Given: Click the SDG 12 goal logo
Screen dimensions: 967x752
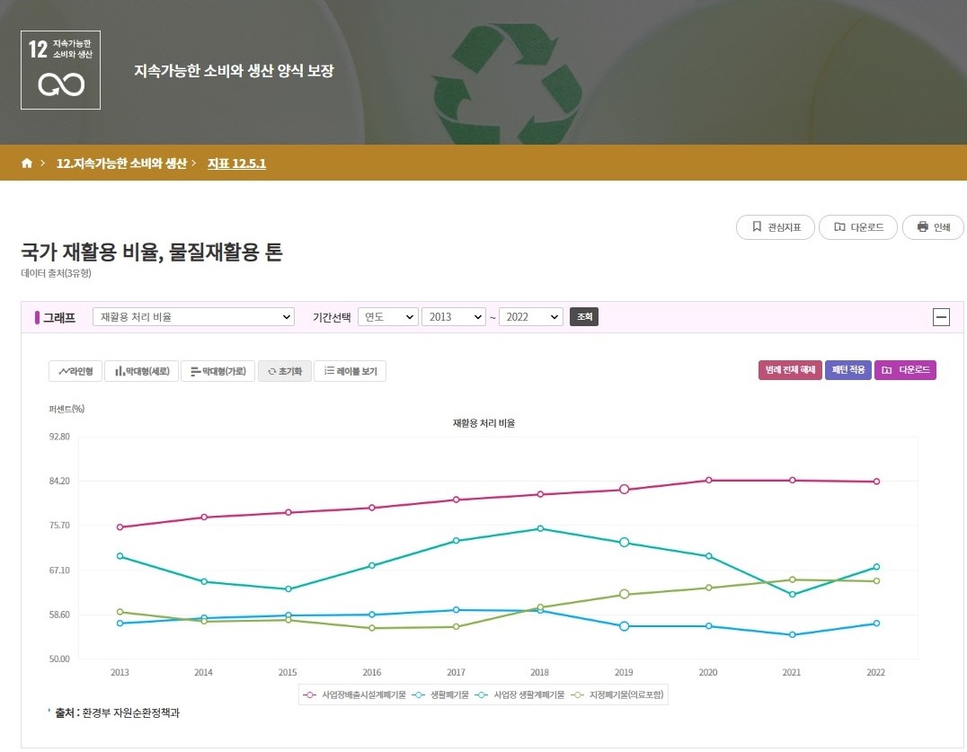Looking at the screenshot, I should (60, 70).
